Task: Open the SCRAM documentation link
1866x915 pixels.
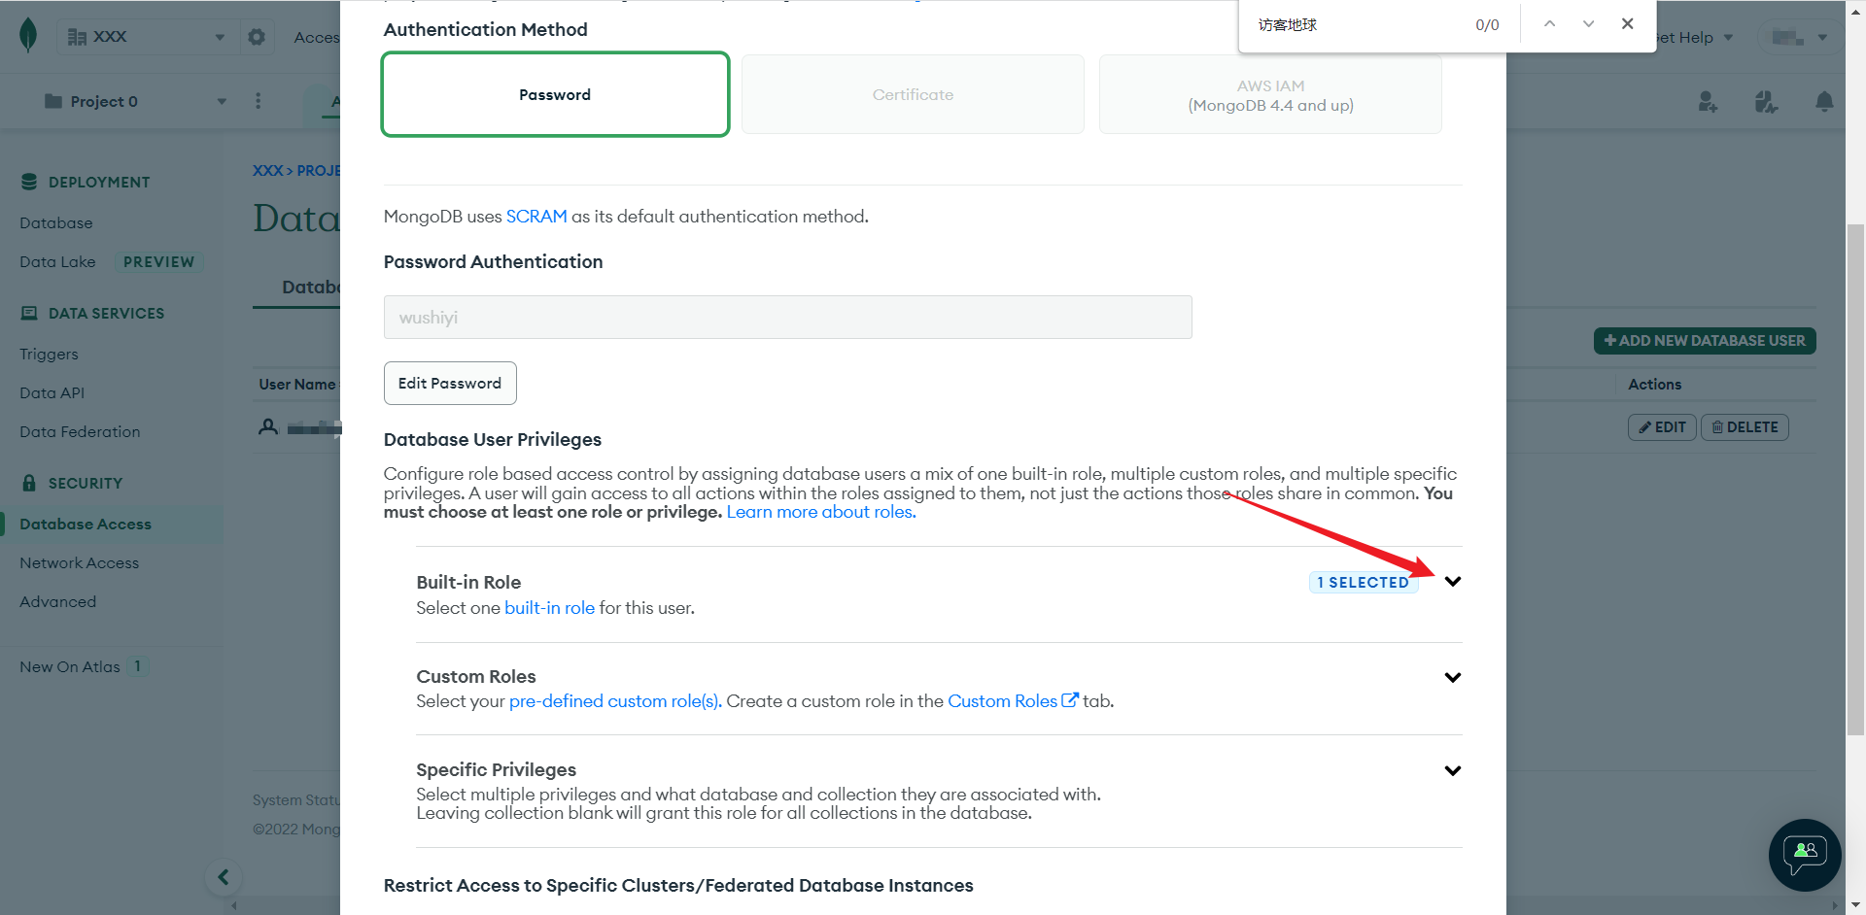Action: point(536,217)
